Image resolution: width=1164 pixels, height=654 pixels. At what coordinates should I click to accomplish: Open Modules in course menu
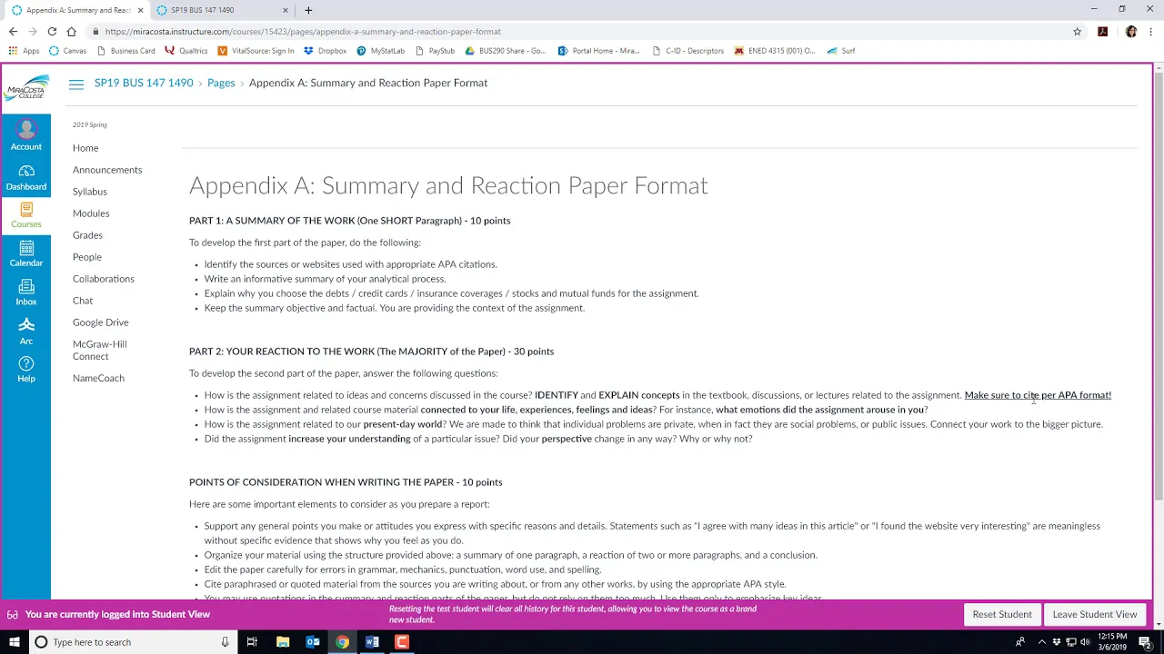91,213
